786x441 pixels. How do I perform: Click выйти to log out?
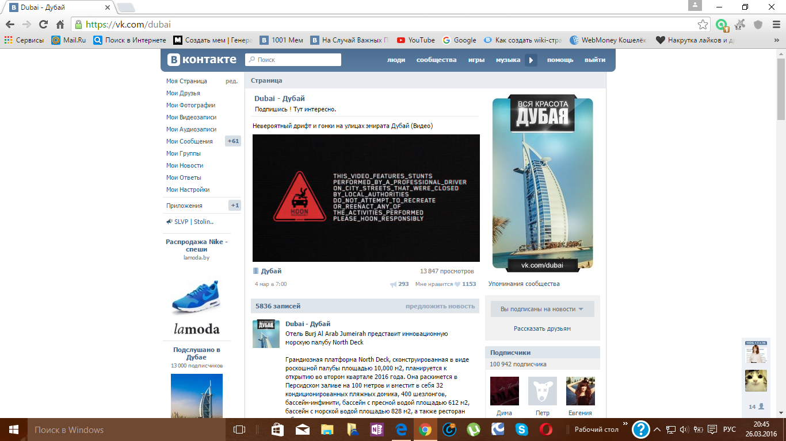pos(595,60)
